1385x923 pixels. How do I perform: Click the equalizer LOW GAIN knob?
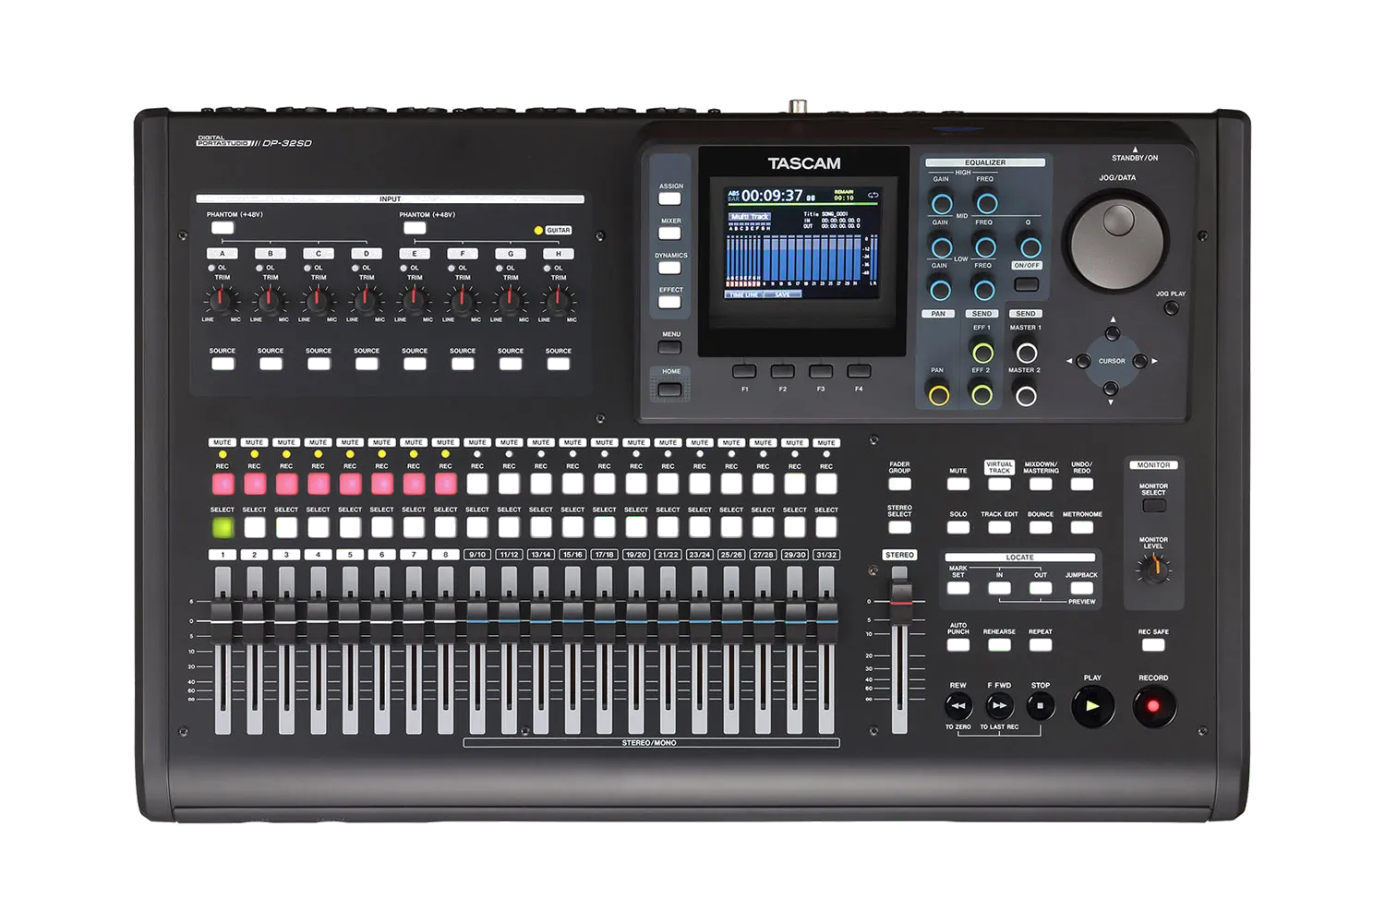(x=940, y=290)
